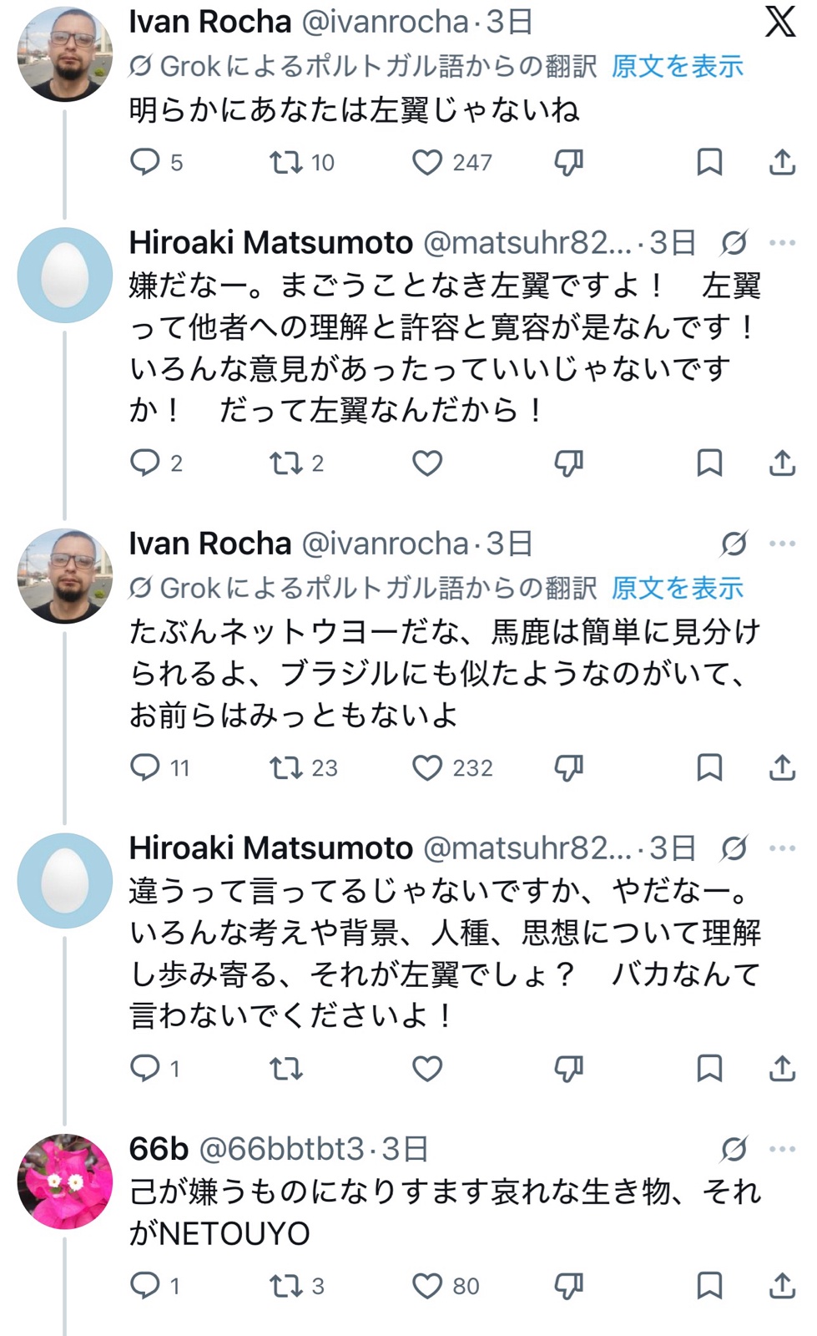817x1336 pixels.
Task: Click the X logo icon
Action: click(779, 22)
